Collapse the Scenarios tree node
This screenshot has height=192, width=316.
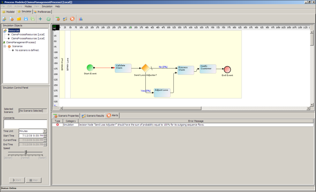(5, 46)
